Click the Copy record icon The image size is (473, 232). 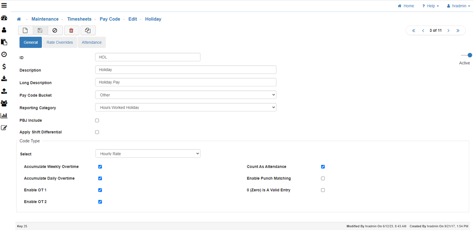pos(88,30)
